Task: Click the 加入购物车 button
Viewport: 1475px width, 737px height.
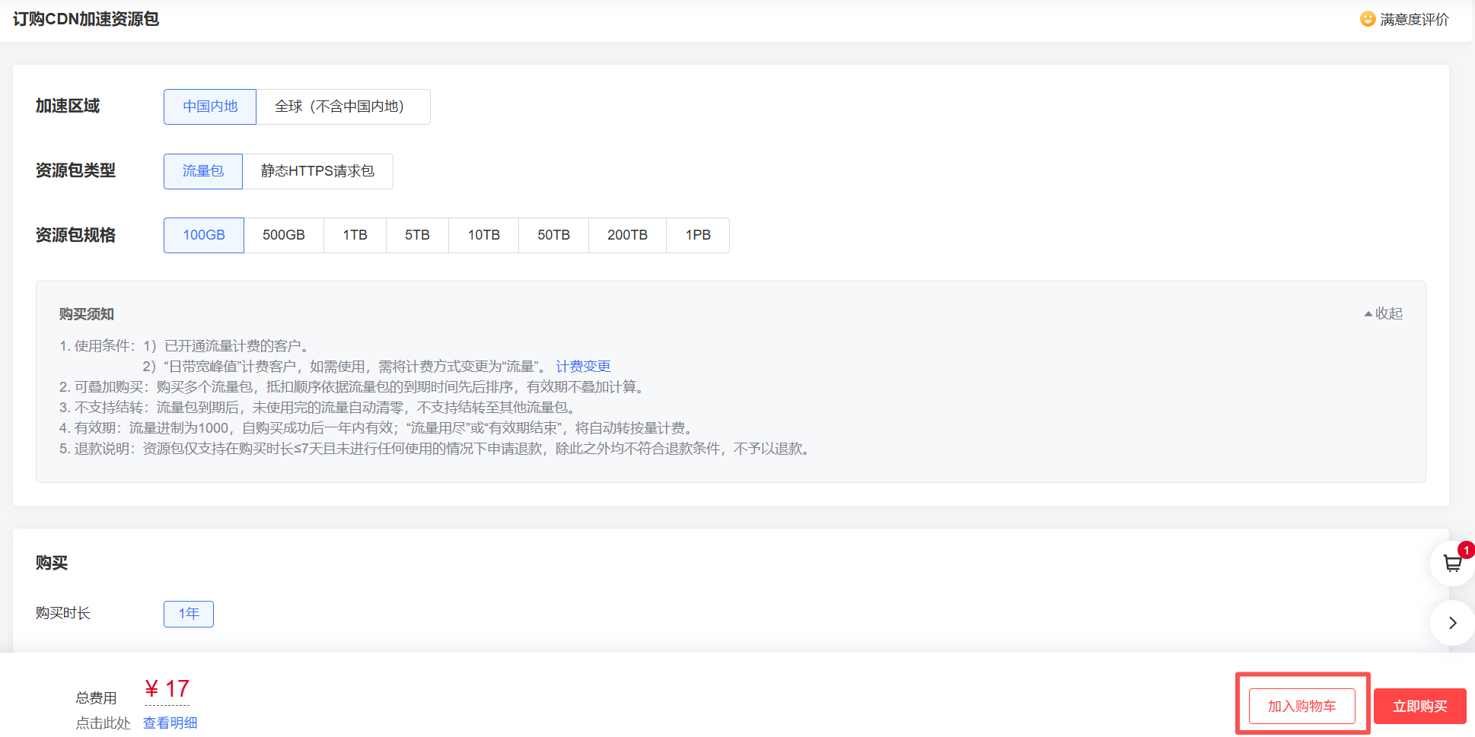Action: point(1302,706)
